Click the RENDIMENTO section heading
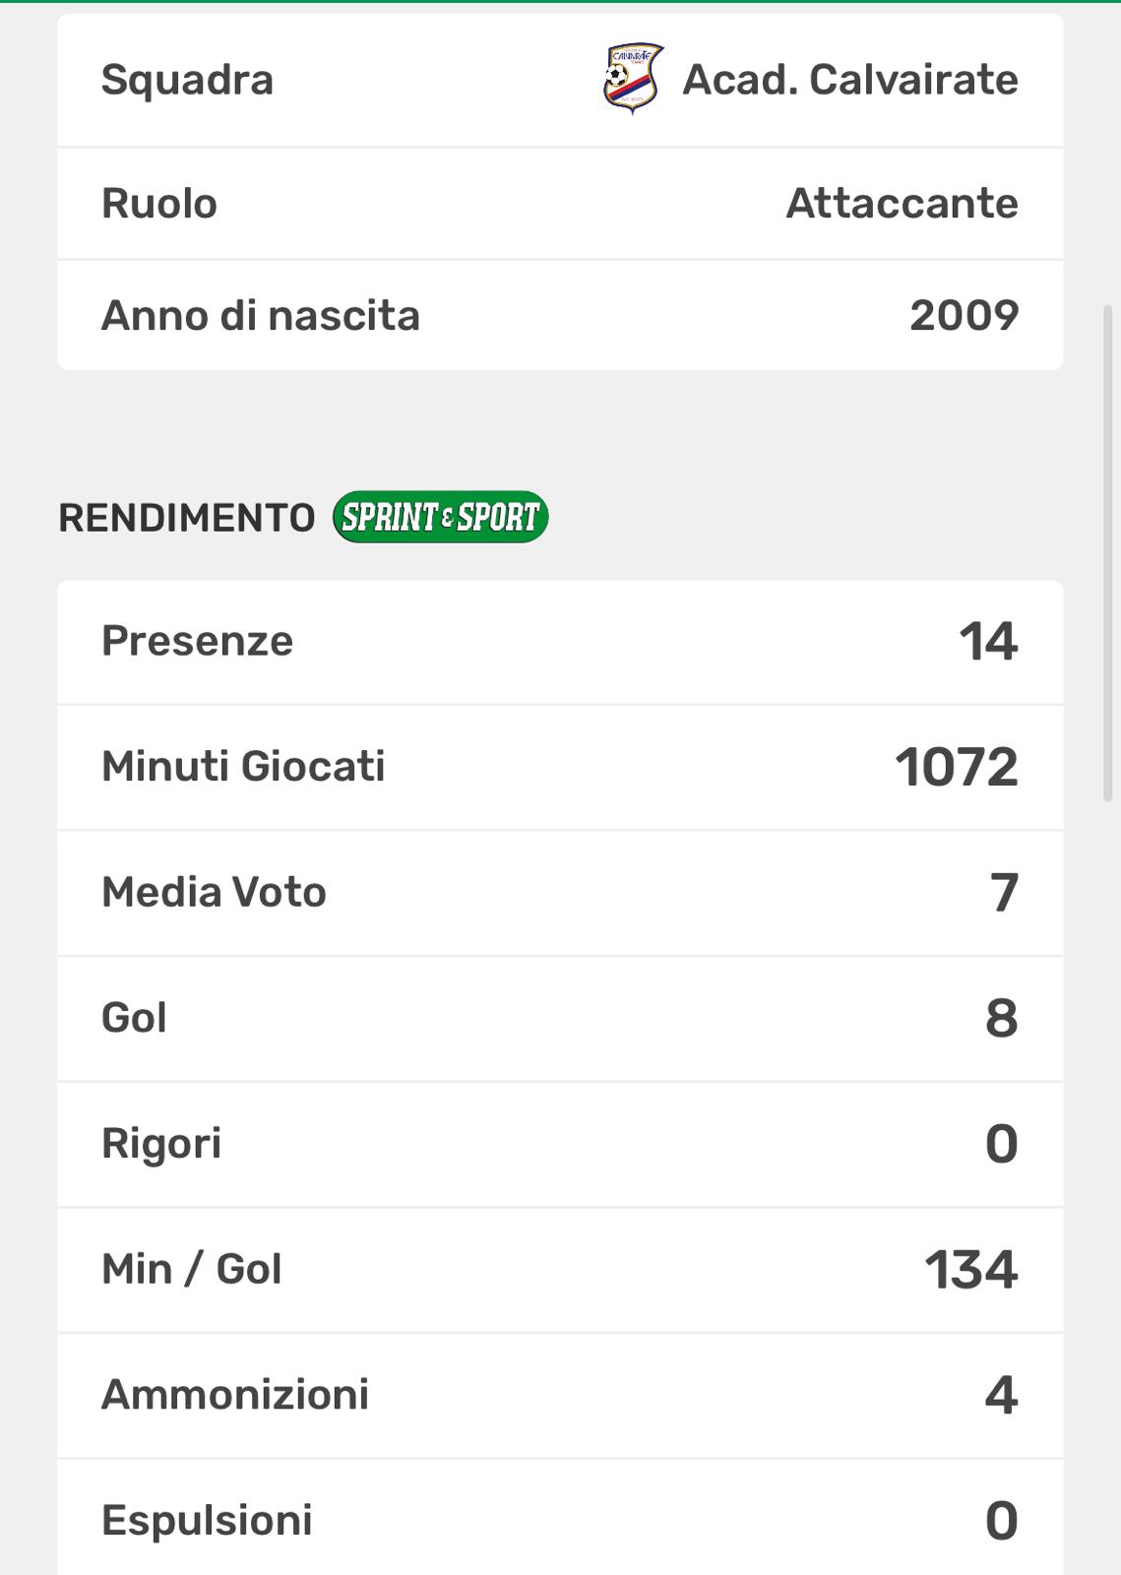Screen dimensions: 1121x1575 coord(187,518)
